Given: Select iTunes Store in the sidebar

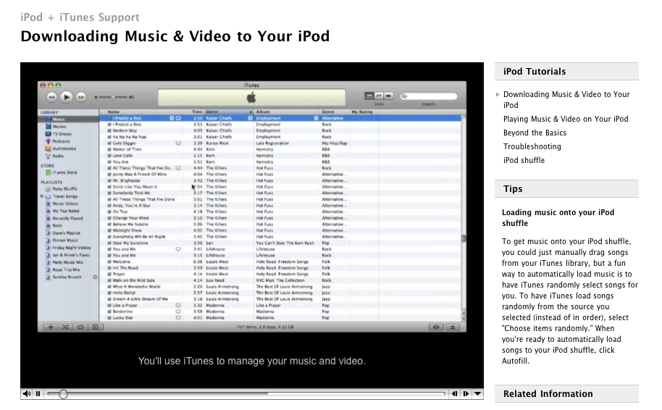Looking at the screenshot, I should point(62,172).
